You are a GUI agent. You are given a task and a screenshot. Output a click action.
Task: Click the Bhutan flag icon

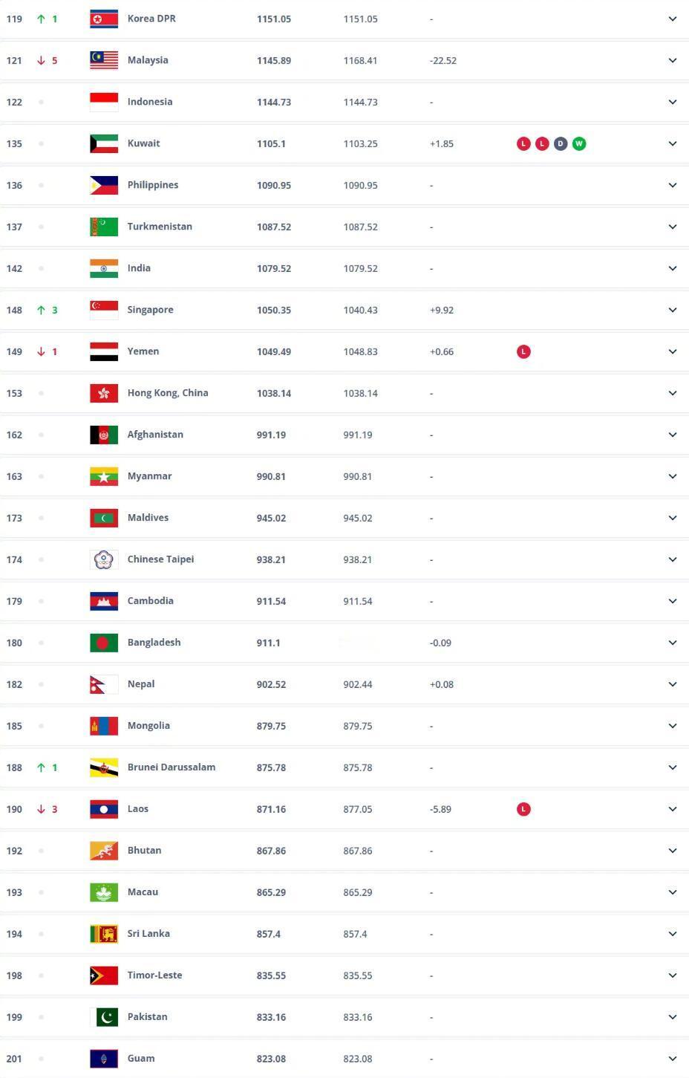(104, 851)
